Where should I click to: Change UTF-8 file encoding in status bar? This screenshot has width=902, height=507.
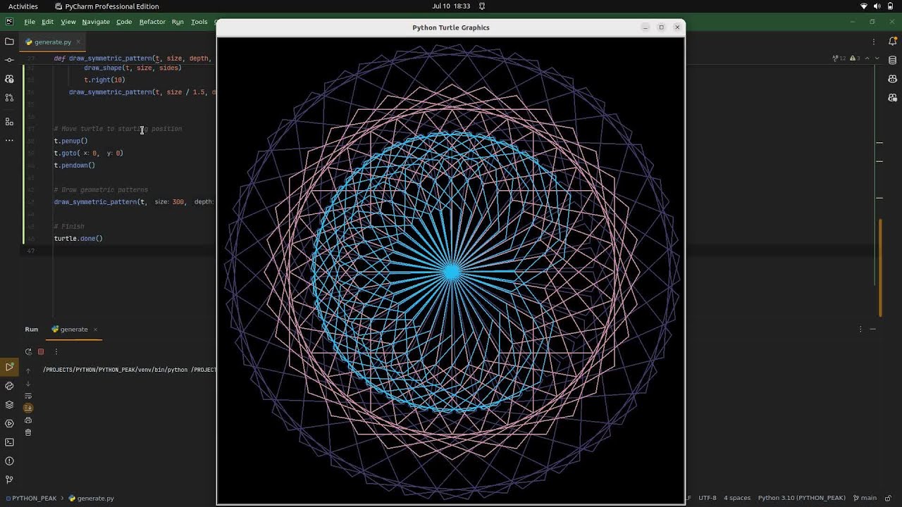(x=708, y=498)
